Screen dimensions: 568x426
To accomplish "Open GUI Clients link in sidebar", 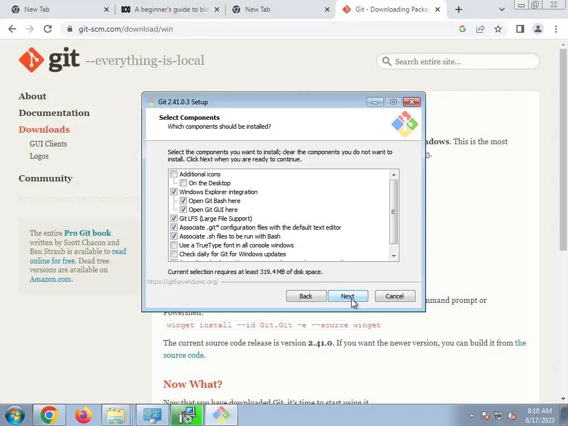I will click(x=48, y=144).
